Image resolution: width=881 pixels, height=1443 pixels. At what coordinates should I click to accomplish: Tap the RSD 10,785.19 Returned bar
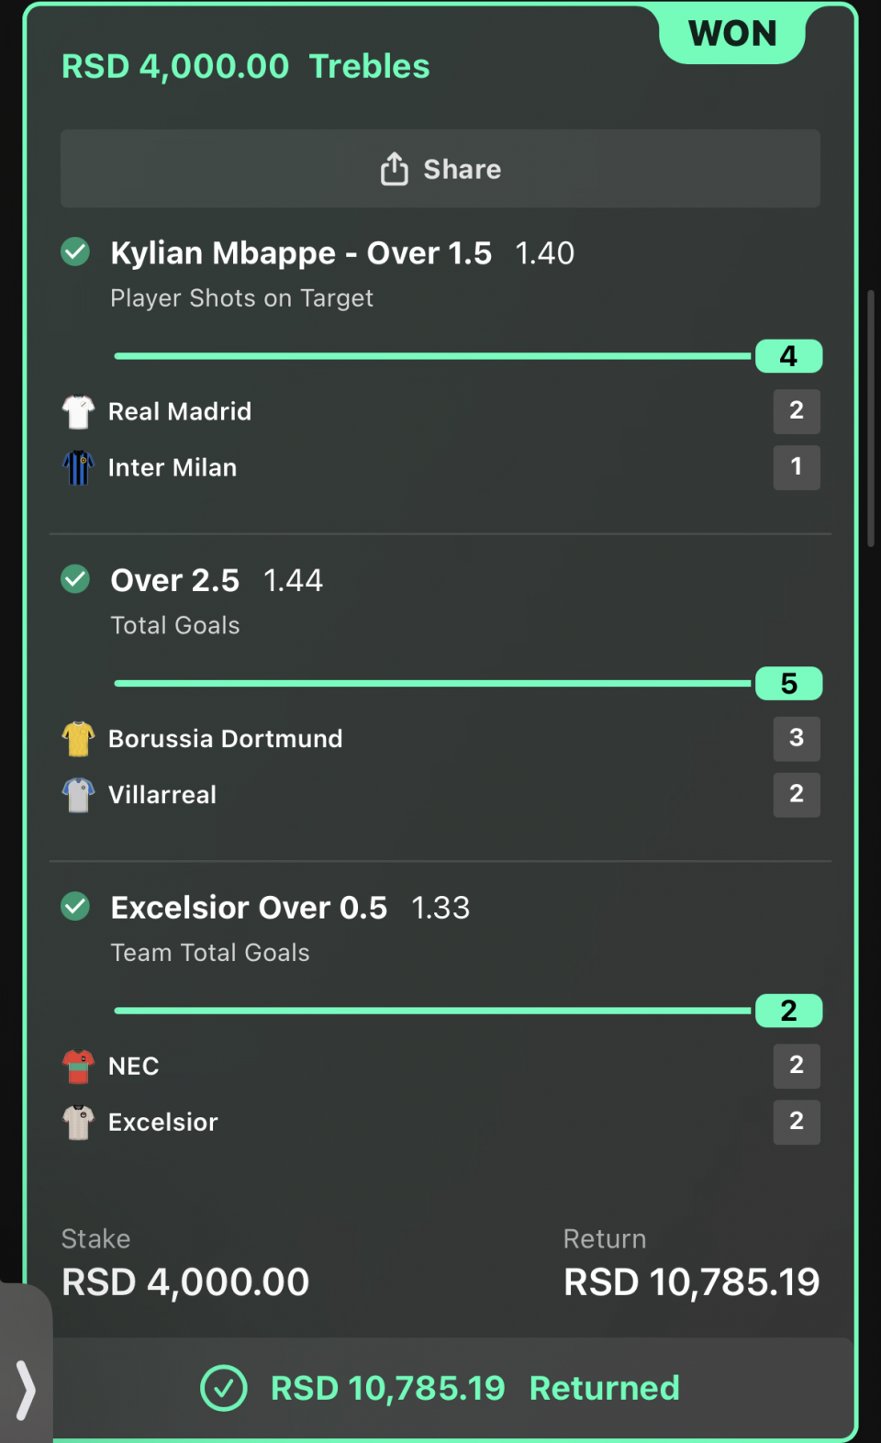(440, 1388)
